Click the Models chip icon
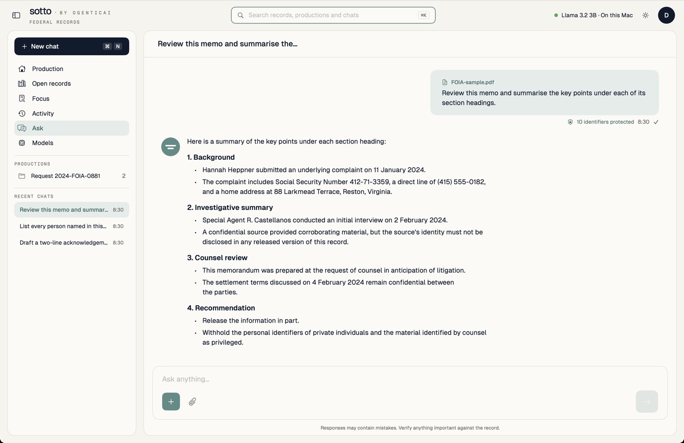The width and height of the screenshot is (684, 443). [x=22, y=143]
